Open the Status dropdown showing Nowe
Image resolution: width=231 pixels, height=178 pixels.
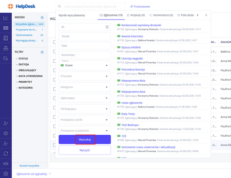[85, 65]
